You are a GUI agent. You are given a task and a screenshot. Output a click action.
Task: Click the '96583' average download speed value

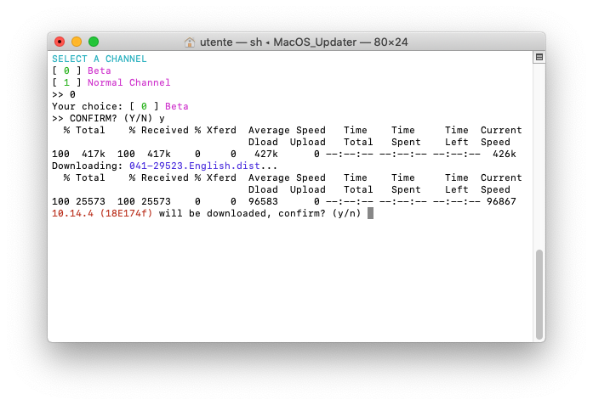[x=263, y=201]
